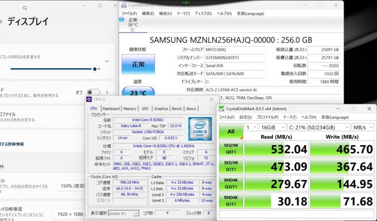The height and width of the screenshot is (221, 377).
Task: Click the power-on hours value 1880 時間
Action: coord(324,82)
